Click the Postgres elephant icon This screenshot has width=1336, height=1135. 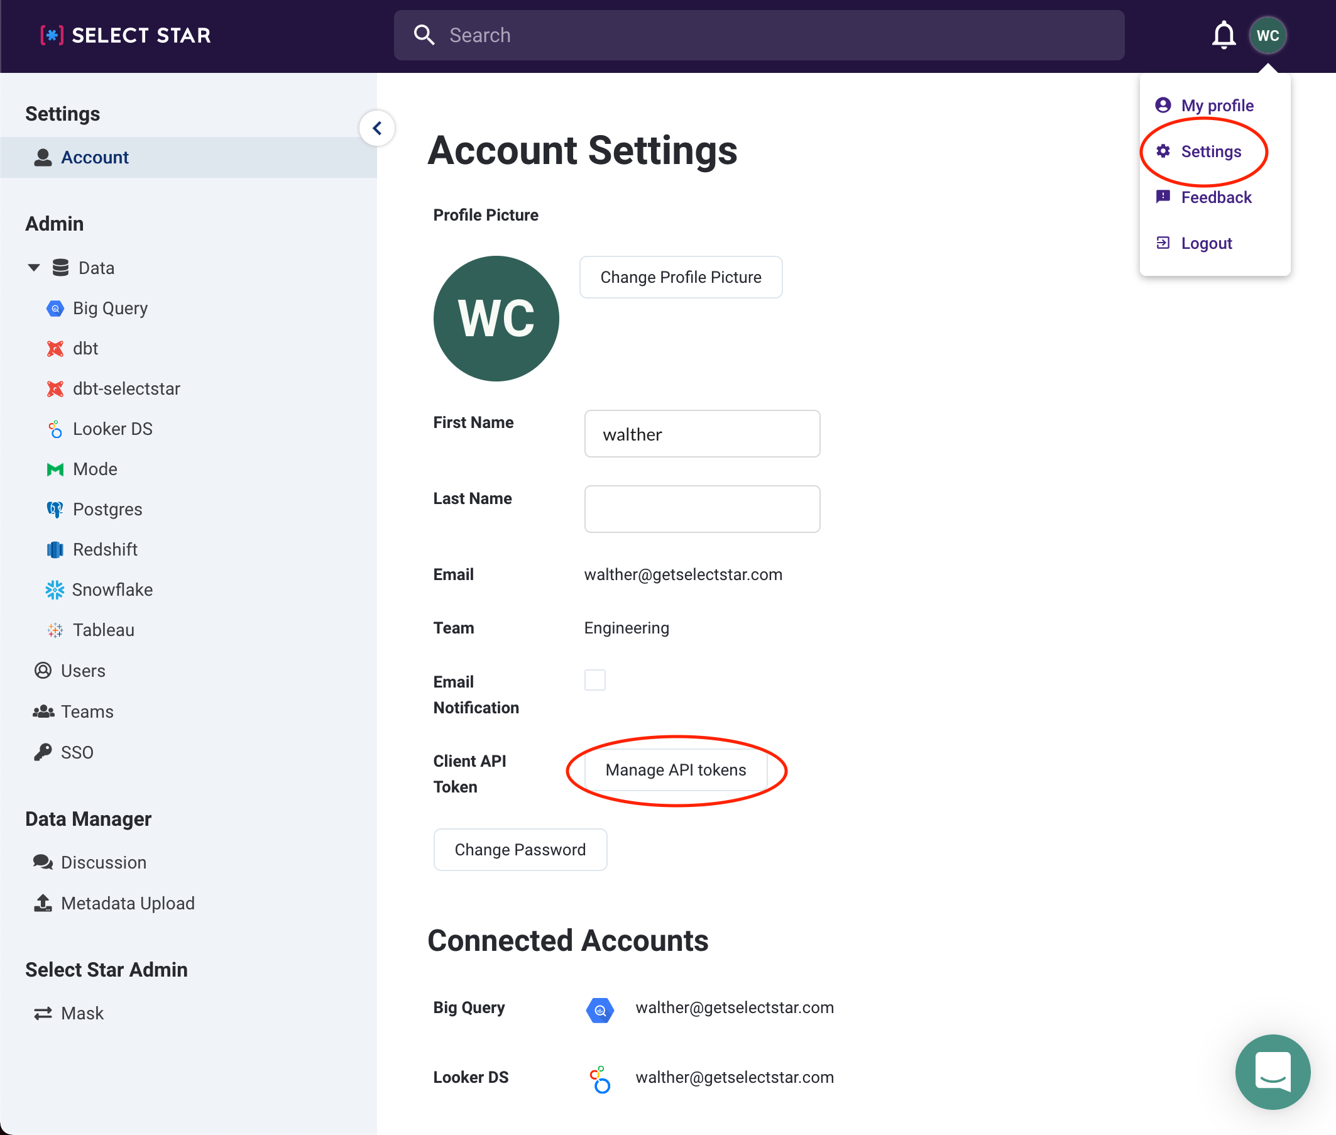[55, 510]
